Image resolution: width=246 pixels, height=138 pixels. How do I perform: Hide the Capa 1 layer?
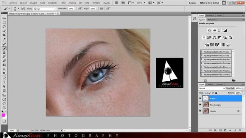point(200,99)
